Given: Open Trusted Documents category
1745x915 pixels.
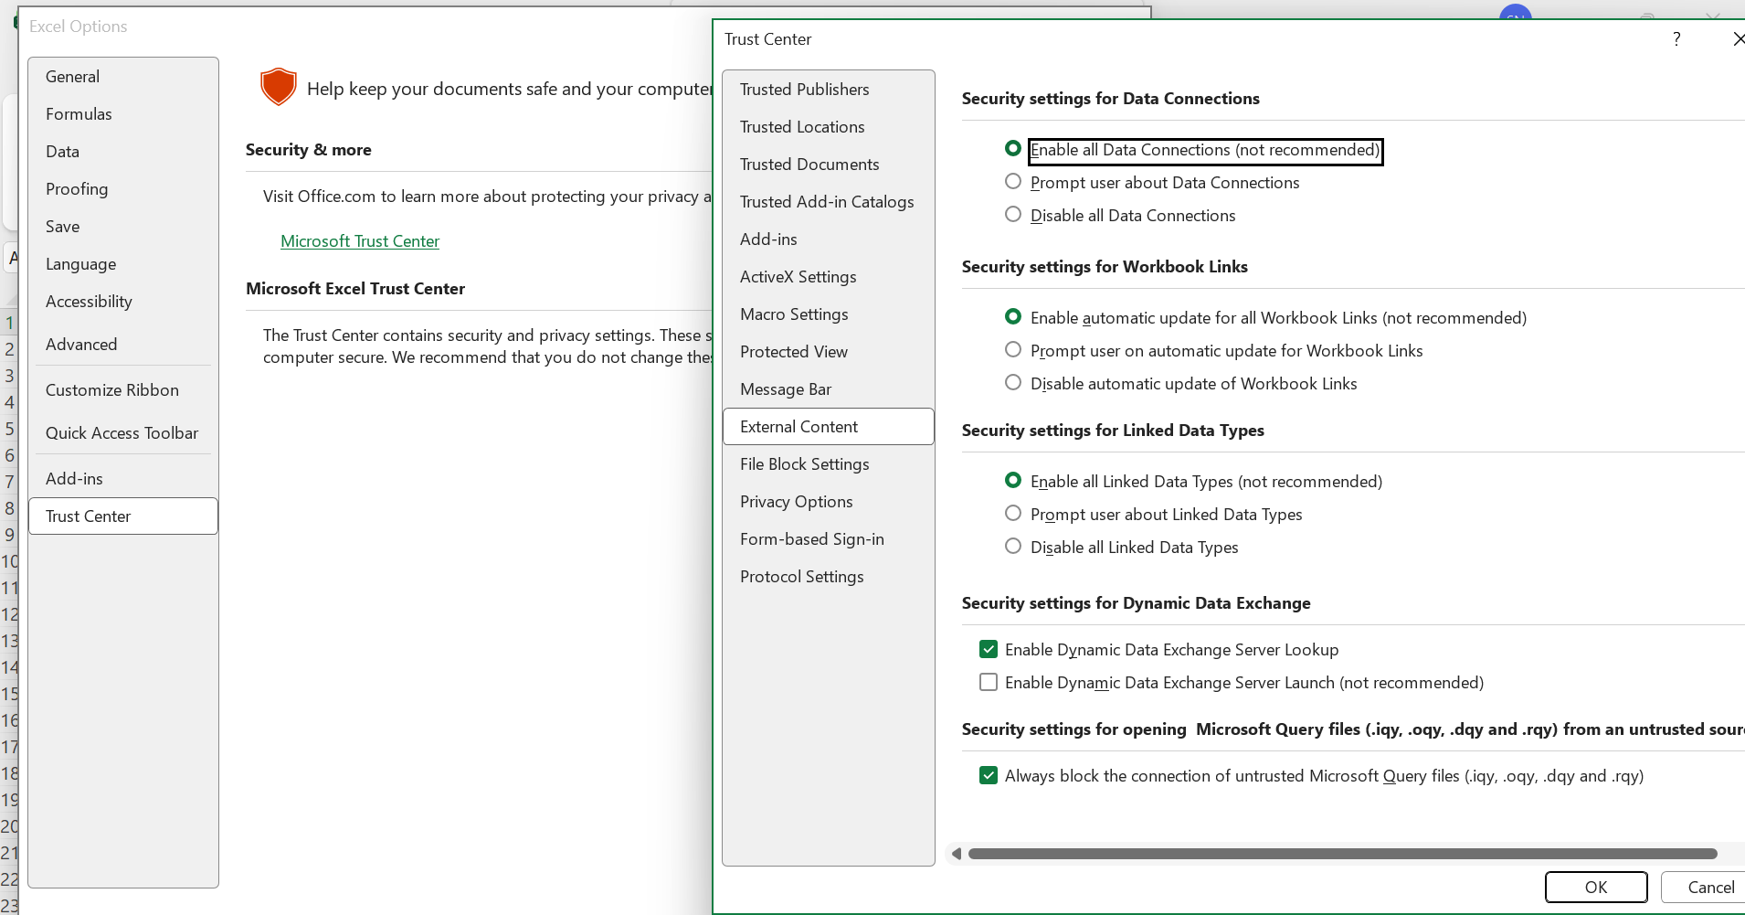Looking at the screenshot, I should pos(829,165).
